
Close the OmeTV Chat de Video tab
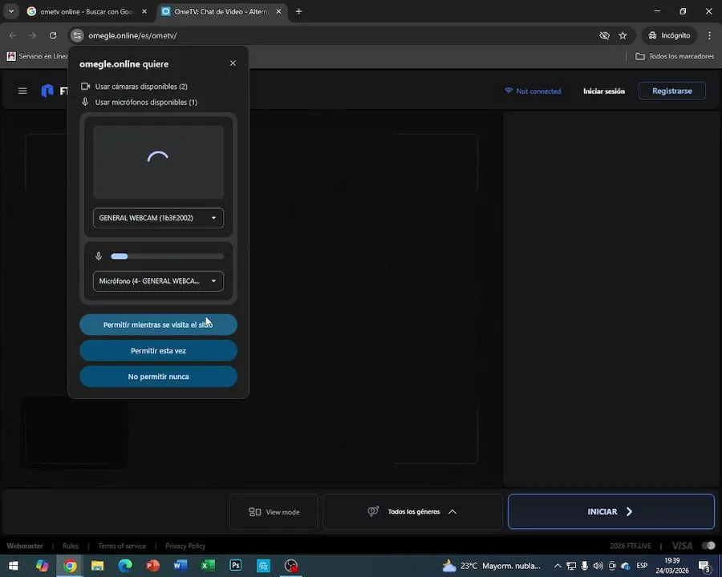point(278,11)
